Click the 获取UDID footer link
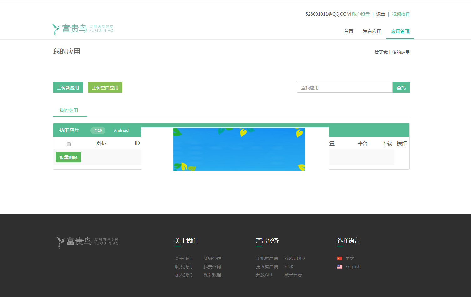 [x=294, y=258]
